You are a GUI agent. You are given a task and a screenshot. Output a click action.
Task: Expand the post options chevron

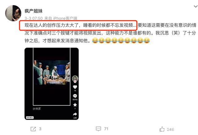click(196, 6)
